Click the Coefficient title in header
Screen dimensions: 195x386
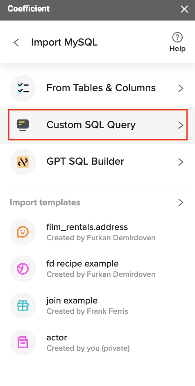(x=29, y=9)
